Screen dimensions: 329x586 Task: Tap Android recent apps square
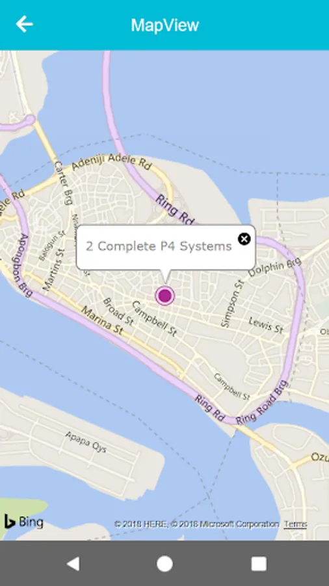259,564
